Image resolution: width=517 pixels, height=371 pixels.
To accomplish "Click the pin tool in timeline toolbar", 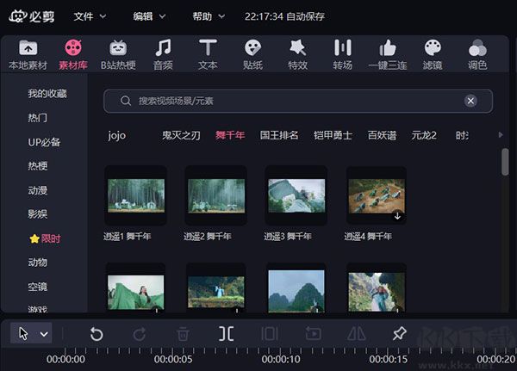I will coord(400,333).
